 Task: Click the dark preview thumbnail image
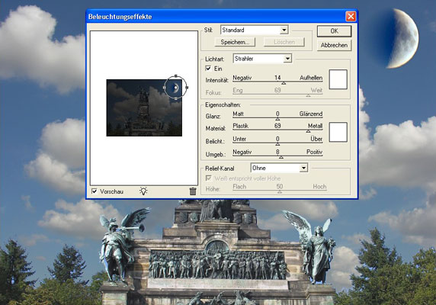(x=144, y=108)
